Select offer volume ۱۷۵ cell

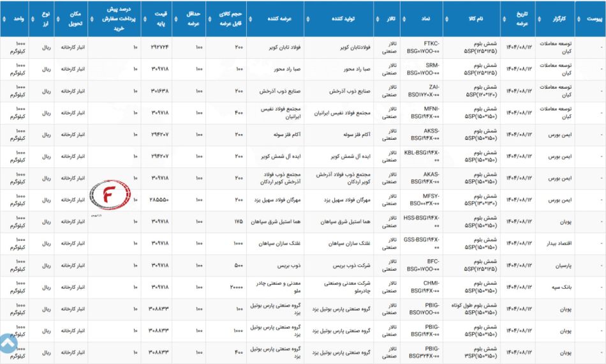pyautogui.click(x=239, y=222)
